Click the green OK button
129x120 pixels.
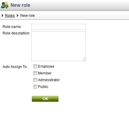tap(45, 99)
